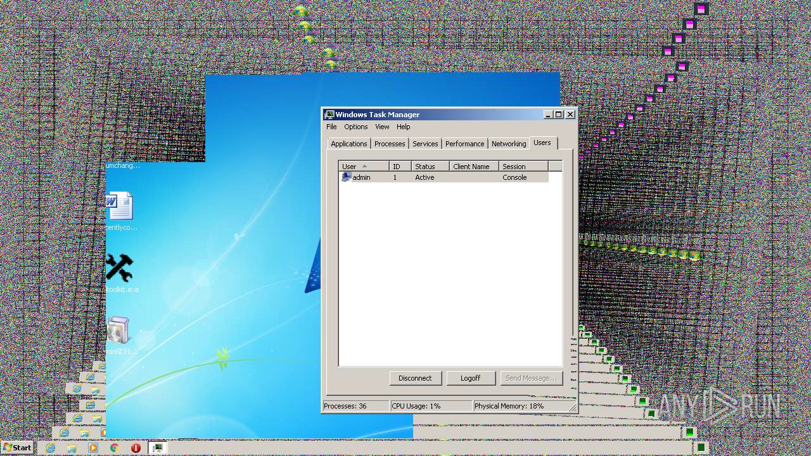The width and height of the screenshot is (811, 456).
Task: Click the Disconnect button
Action: (415, 378)
